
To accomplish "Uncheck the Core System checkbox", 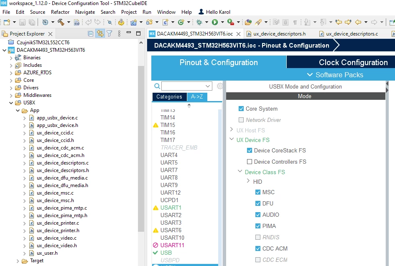I will [241, 109].
